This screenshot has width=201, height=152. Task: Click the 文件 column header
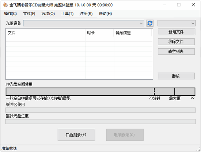click(x=46, y=33)
